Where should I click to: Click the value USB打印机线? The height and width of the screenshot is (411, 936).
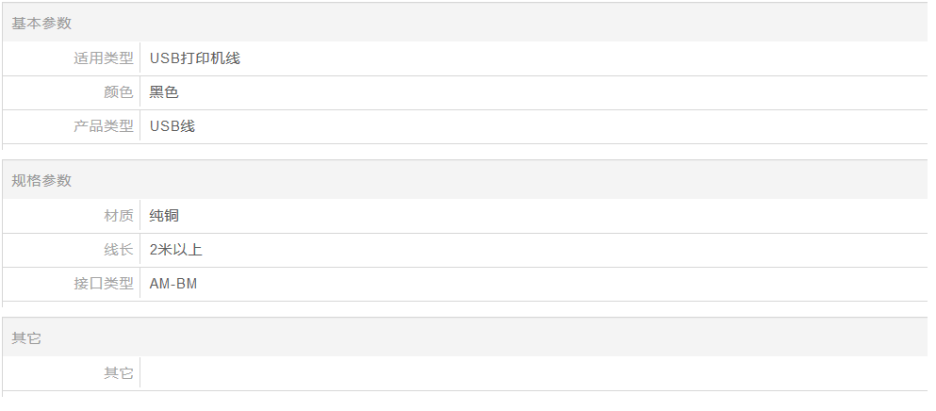tap(194, 58)
